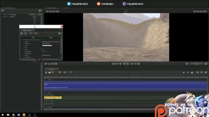
Task: Select the Screen manipulator tool
Action: point(56,64)
